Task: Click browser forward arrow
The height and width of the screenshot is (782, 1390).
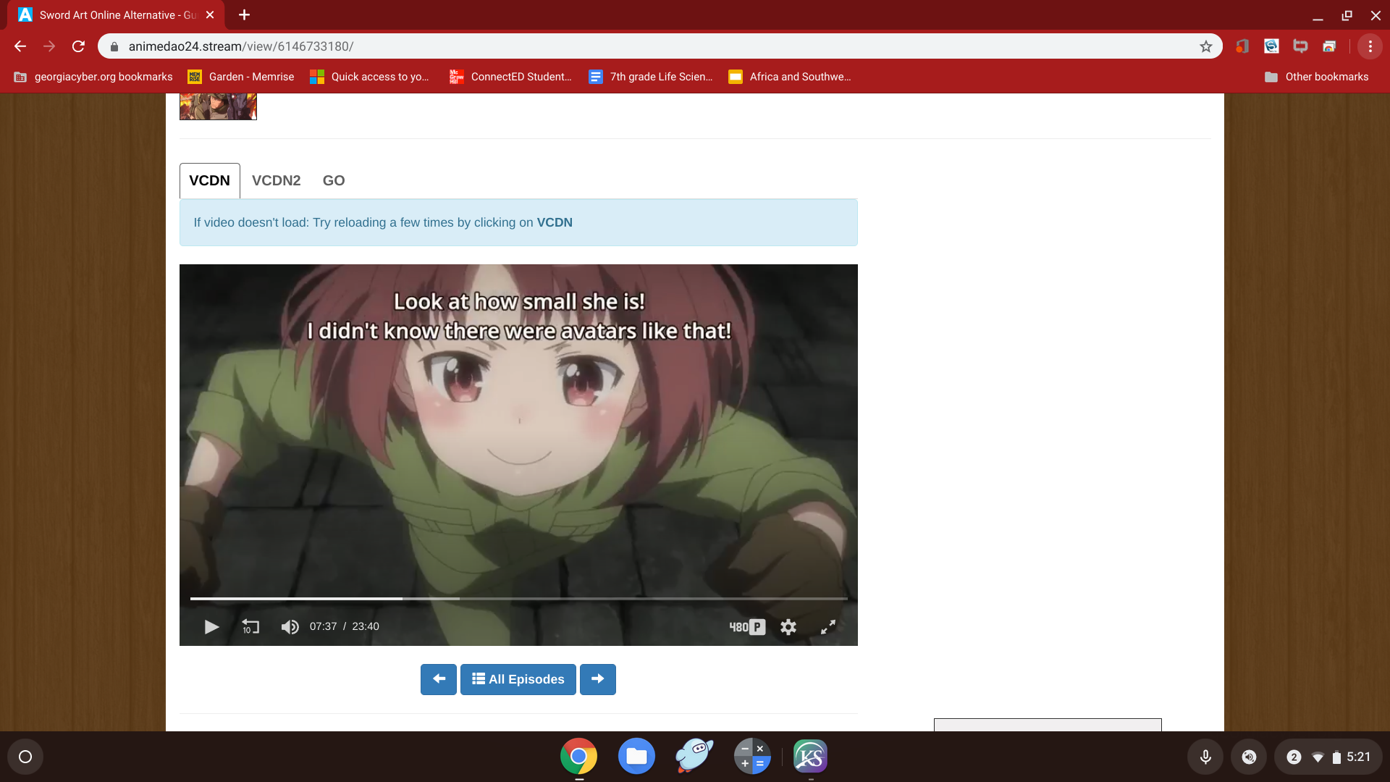Action: point(49,46)
